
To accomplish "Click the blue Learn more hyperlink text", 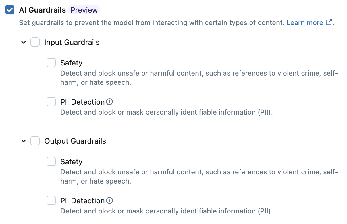I will (x=305, y=22).
